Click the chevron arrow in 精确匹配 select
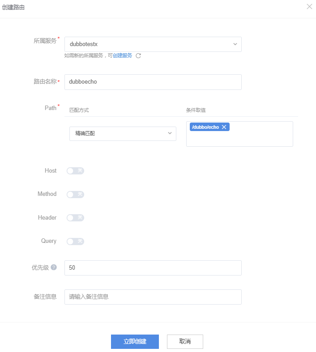316x352 pixels. click(x=170, y=133)
